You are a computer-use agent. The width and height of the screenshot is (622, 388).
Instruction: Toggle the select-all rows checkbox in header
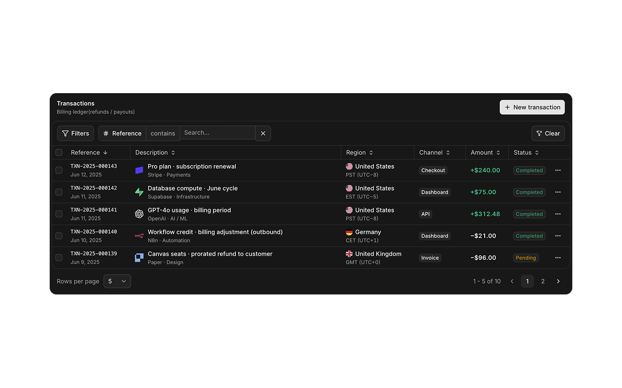[59, 153]
